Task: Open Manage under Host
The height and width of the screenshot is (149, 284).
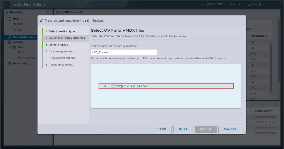Action: coord(17,24)
